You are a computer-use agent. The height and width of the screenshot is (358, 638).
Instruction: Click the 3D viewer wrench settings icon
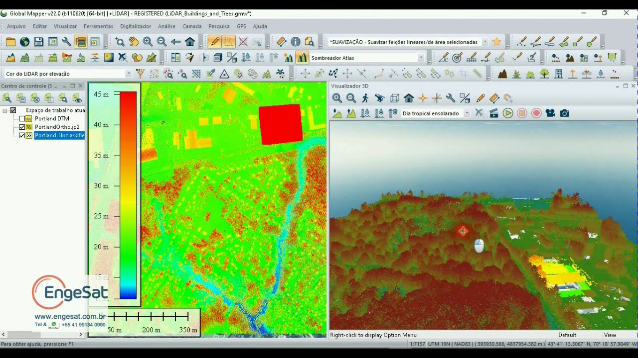point(451,98)
